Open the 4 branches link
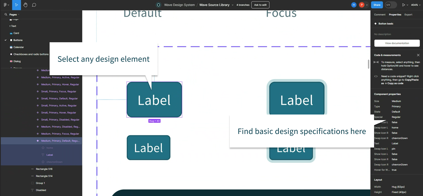 (243, 5)
